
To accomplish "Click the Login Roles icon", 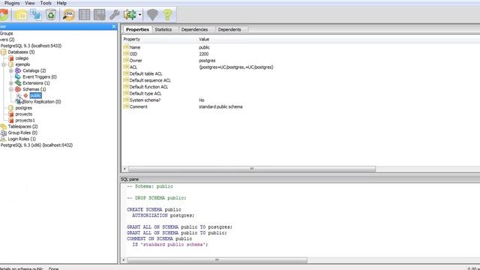I will click(3, 139).
